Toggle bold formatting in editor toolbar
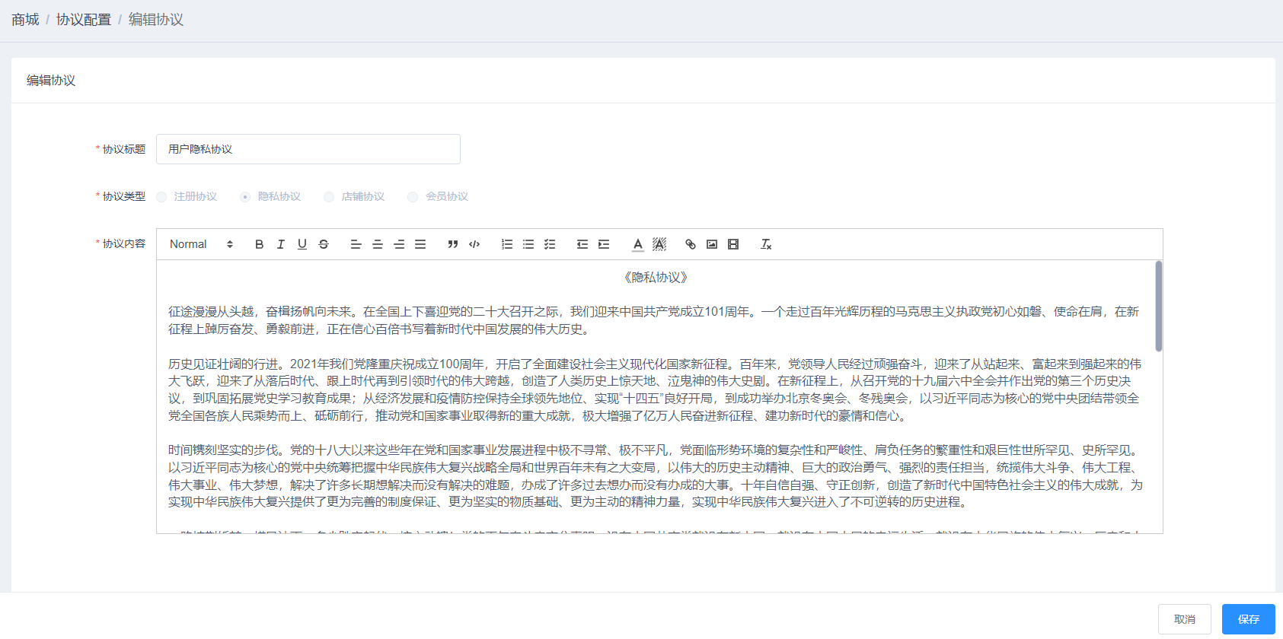Image resolution: width=1283 pixels, height=639 pixels. pyautogui.click(x=259, y=244)
